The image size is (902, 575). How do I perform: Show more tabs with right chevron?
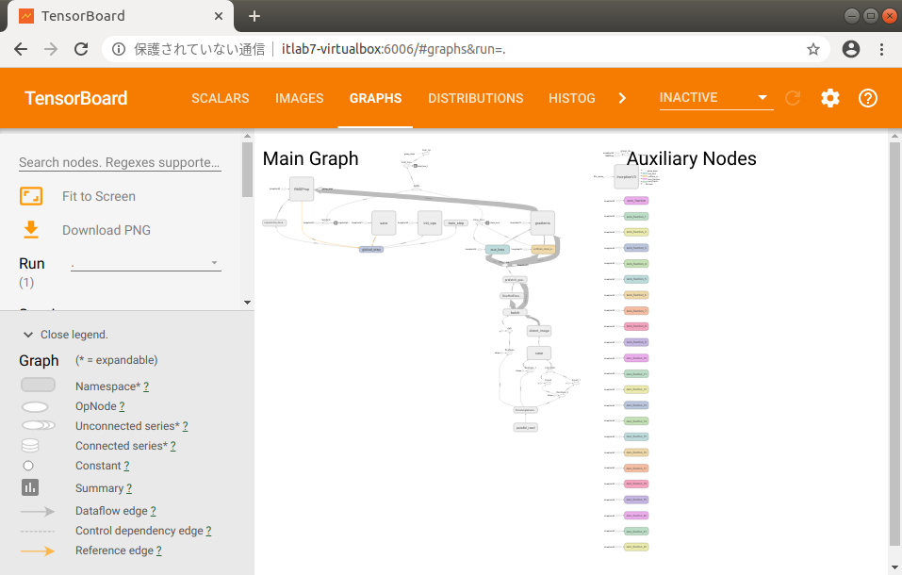(x=622, y=98)
